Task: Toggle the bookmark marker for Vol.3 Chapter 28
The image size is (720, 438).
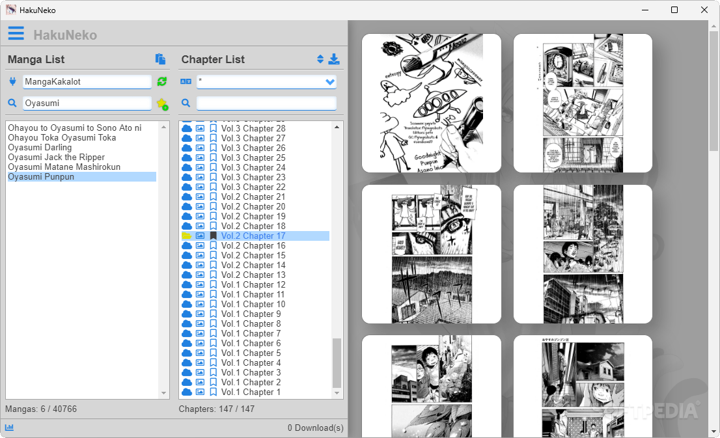Action: click(213, 129)
